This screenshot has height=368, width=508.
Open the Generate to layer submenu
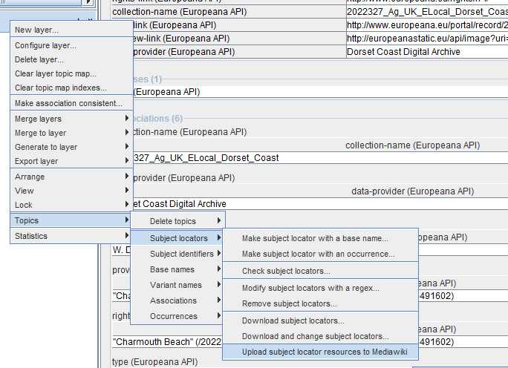pos(71,147)
